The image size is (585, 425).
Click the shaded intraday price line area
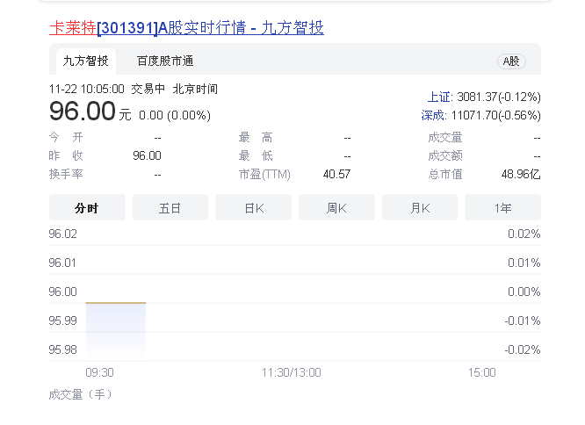tap(115, 329)
